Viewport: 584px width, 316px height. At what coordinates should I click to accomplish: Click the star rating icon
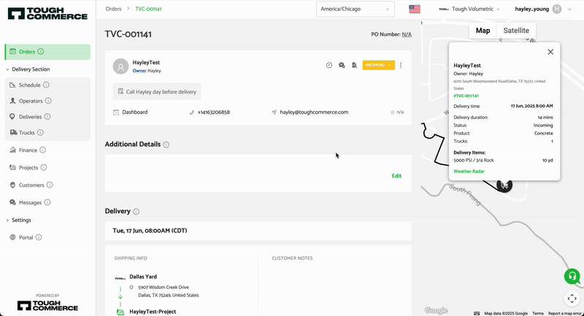[x=393, y=112]
